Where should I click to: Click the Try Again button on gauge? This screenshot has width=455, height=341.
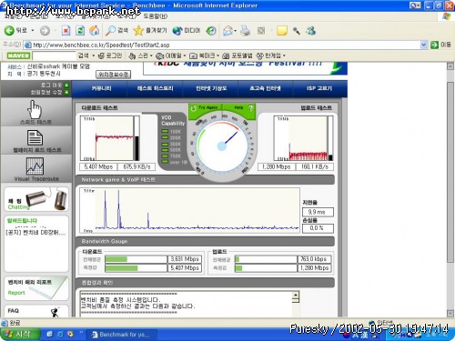pyautogui.click(x=205, y=108)
